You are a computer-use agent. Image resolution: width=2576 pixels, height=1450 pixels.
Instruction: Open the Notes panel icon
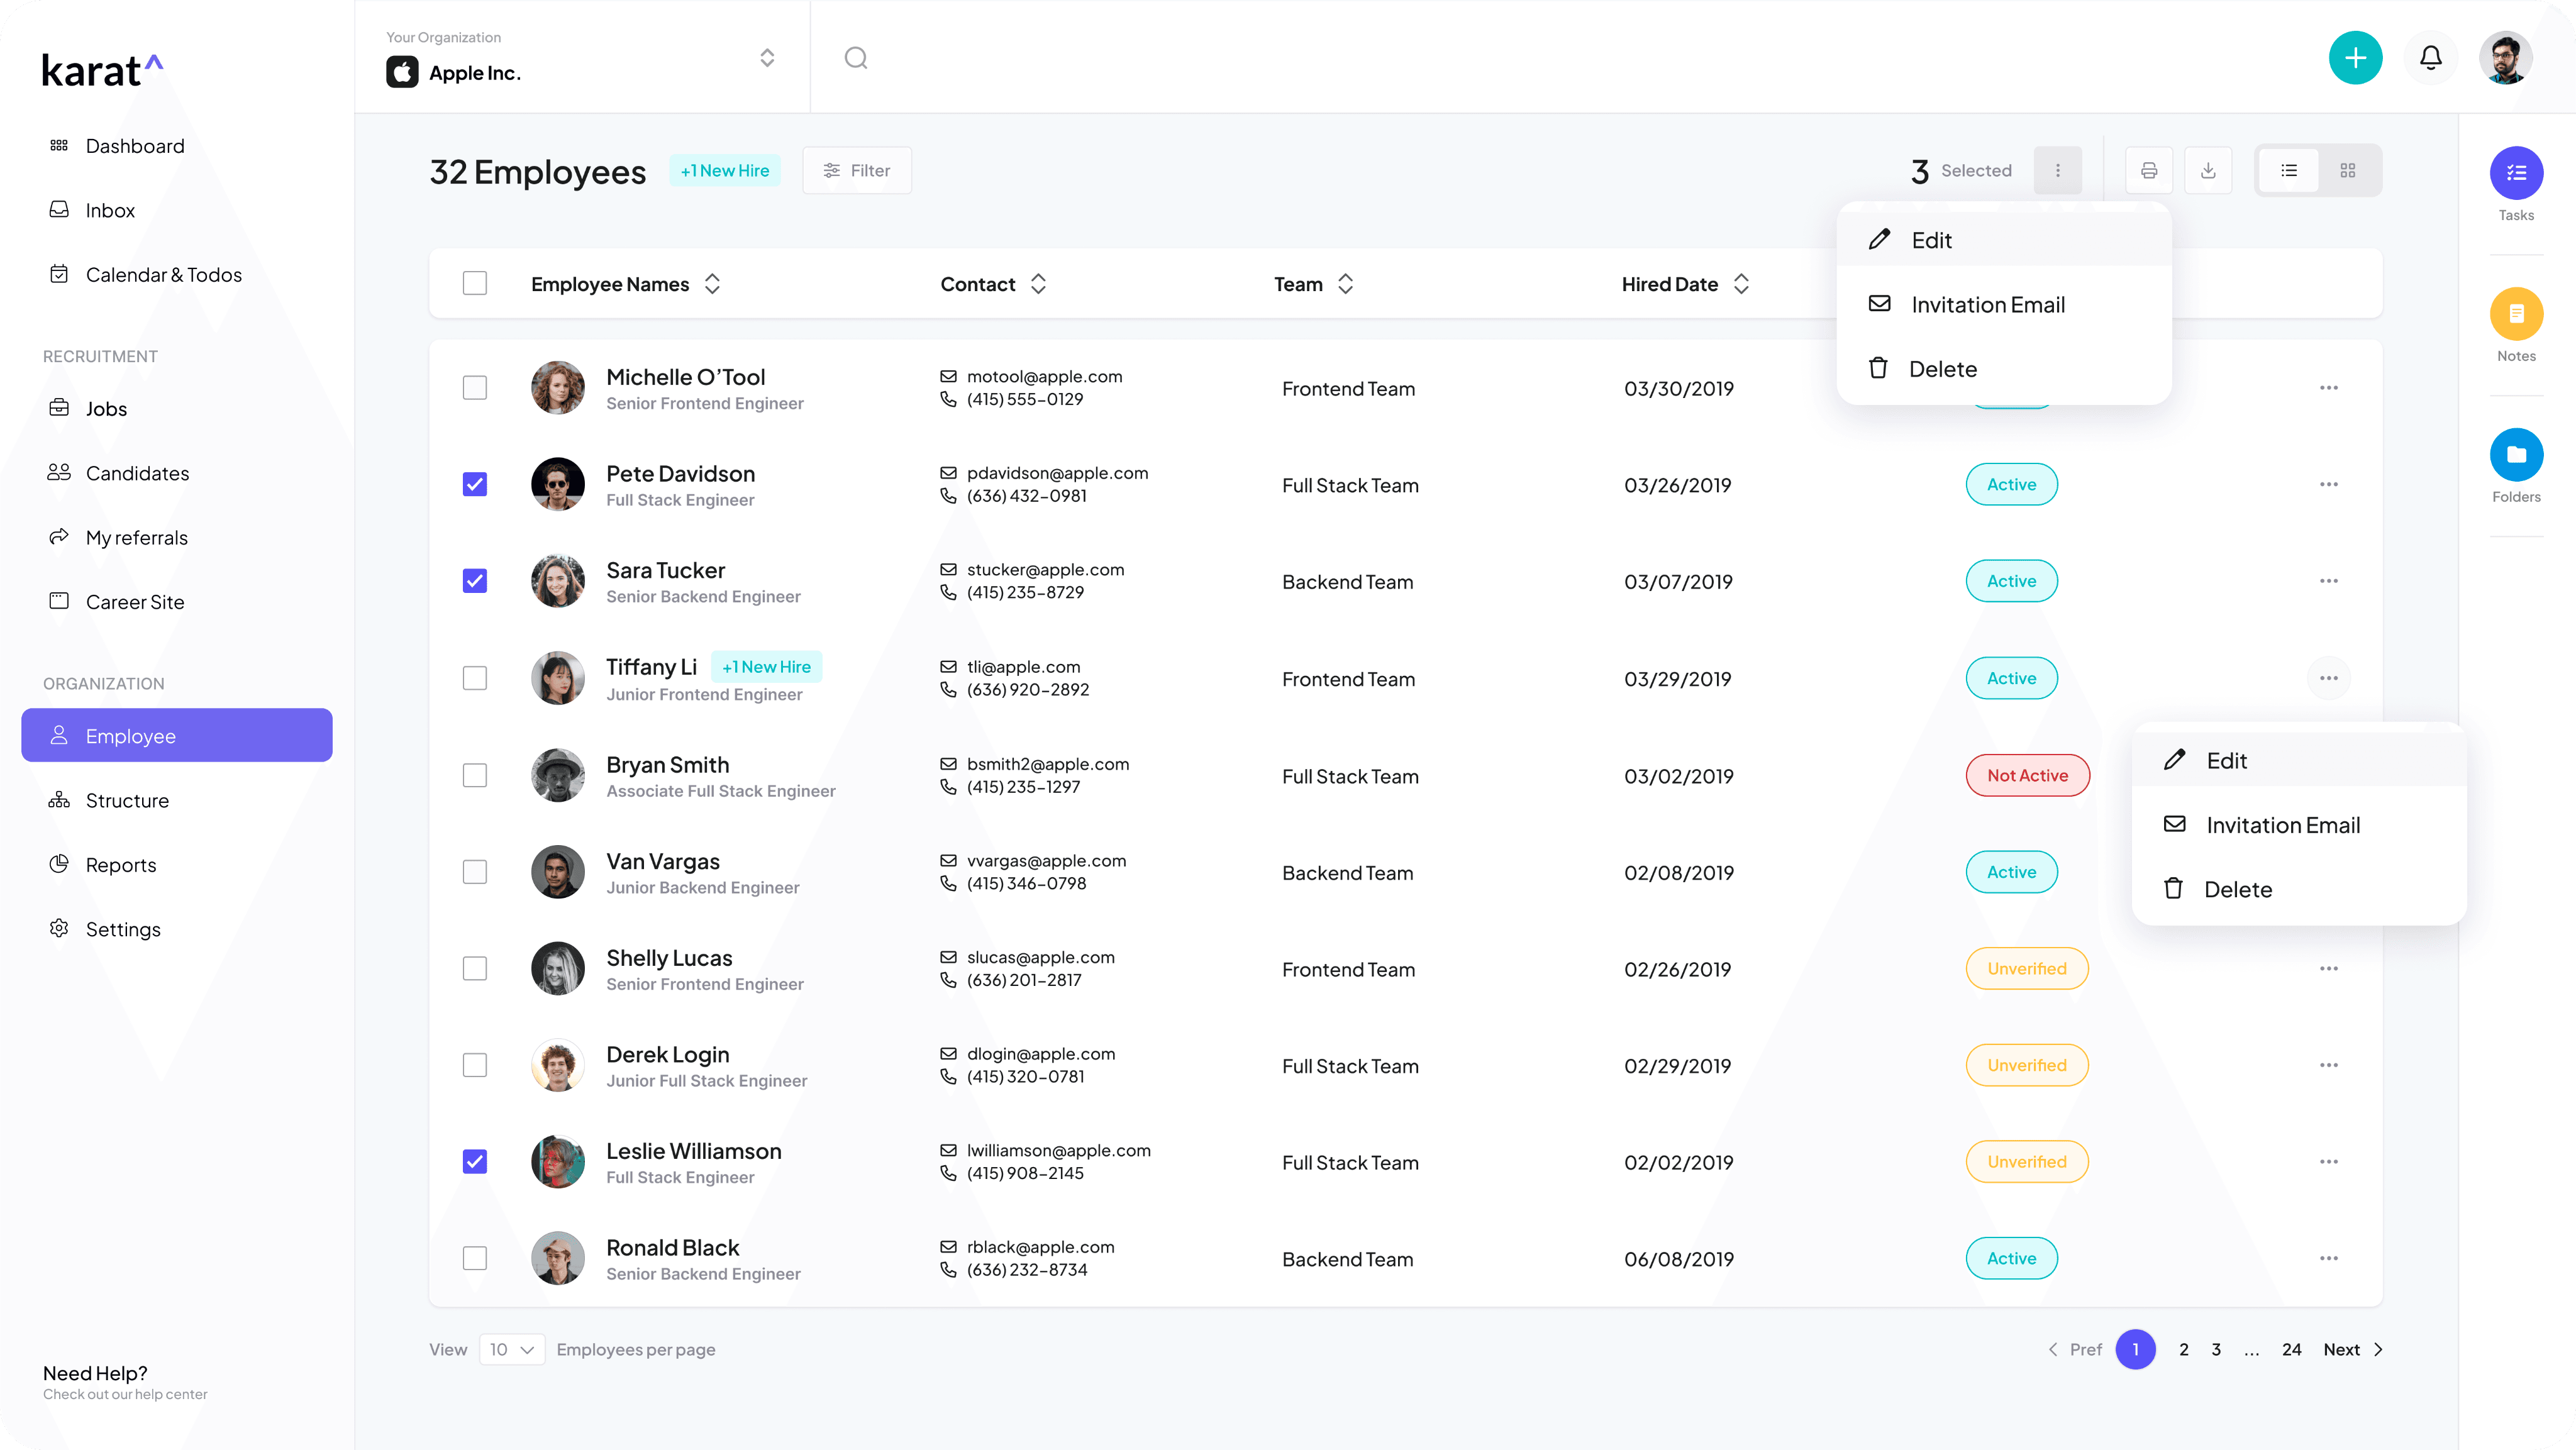tap(2516, 314)
